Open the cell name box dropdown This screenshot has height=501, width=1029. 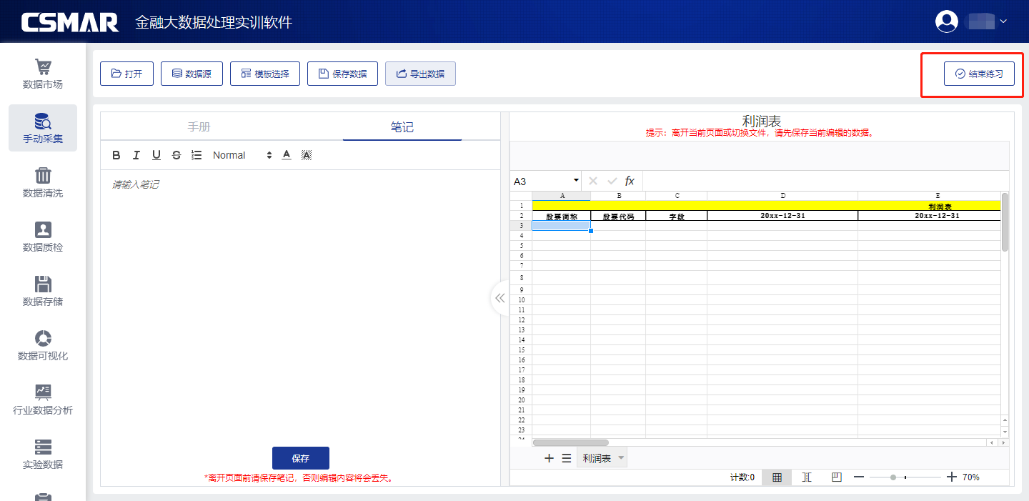pyautogui.click(x=576, y=181)
